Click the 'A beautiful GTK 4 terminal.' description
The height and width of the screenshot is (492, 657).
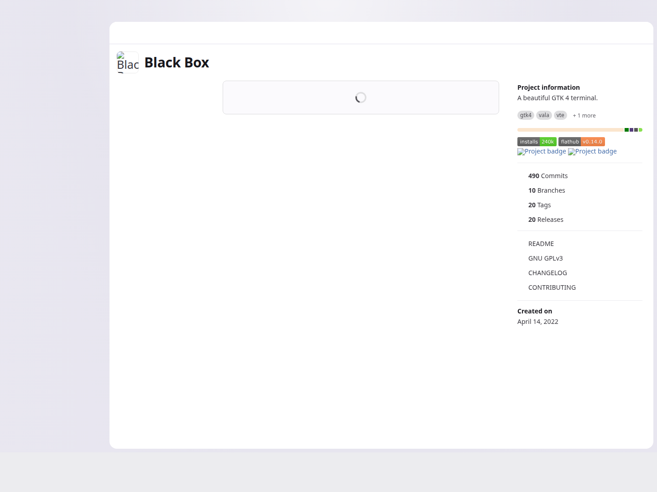point(558,98)
